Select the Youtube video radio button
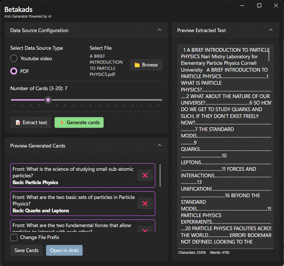284x266 pixels. click(14, 59)
